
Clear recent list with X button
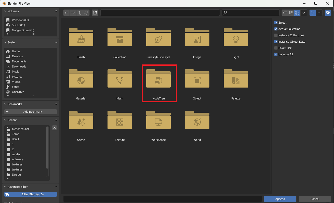point(55,128)
